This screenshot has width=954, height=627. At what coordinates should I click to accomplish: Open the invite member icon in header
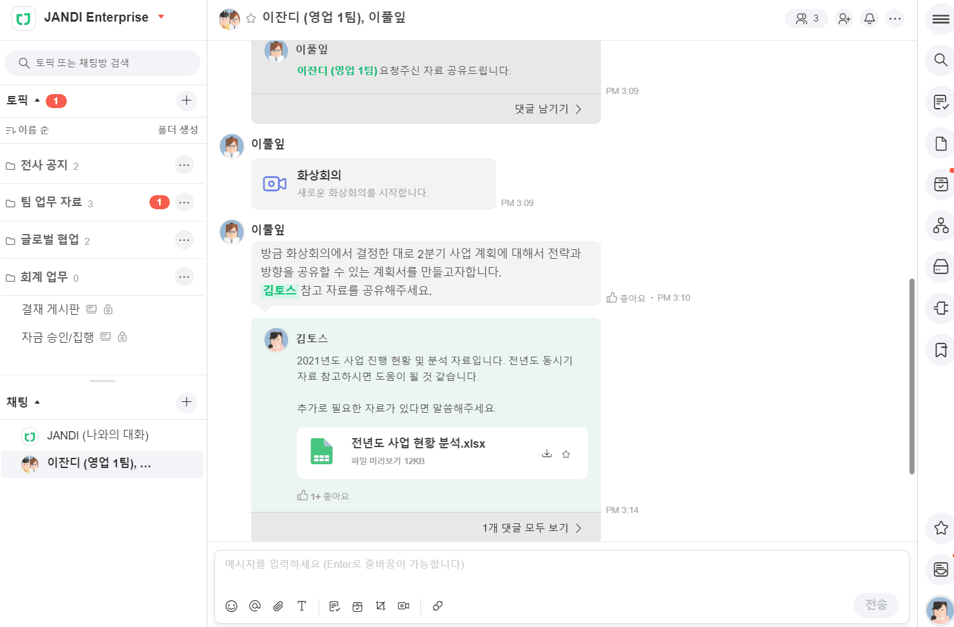(844, 18)
